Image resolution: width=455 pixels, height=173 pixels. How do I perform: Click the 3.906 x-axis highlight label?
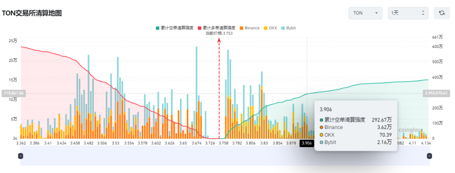[307, 143]
